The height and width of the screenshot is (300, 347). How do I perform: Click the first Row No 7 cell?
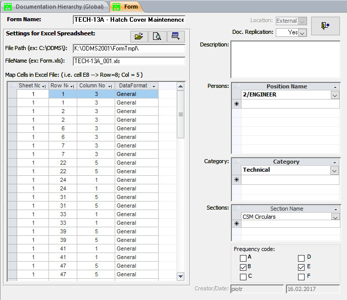(x=63, y=145)
